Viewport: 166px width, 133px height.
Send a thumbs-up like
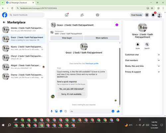(x=118, y=111)
